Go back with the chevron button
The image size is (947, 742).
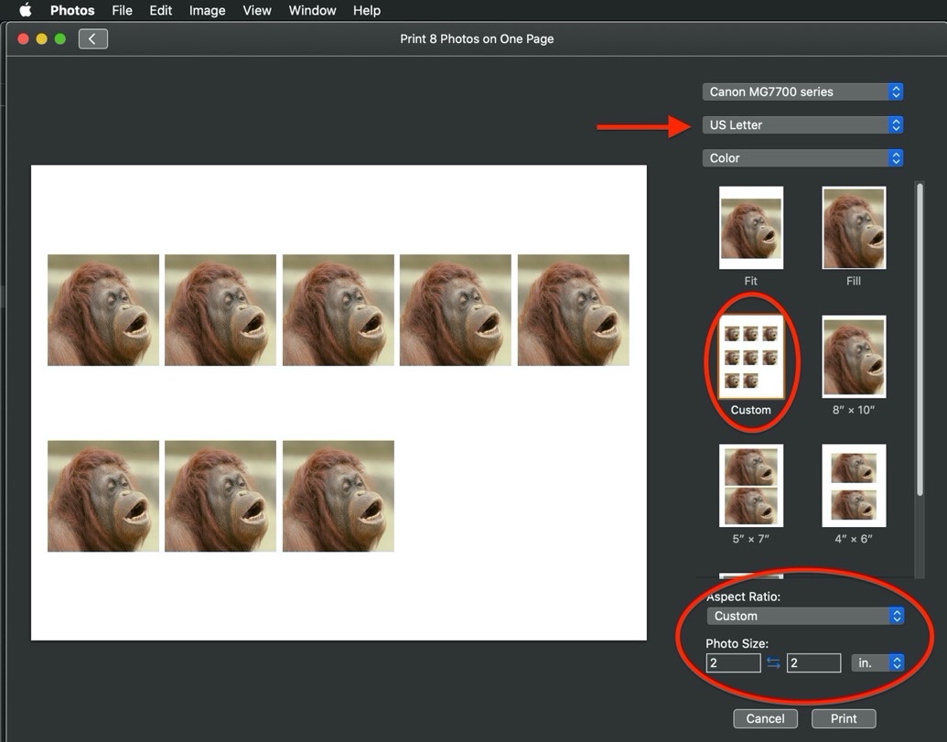93,39
